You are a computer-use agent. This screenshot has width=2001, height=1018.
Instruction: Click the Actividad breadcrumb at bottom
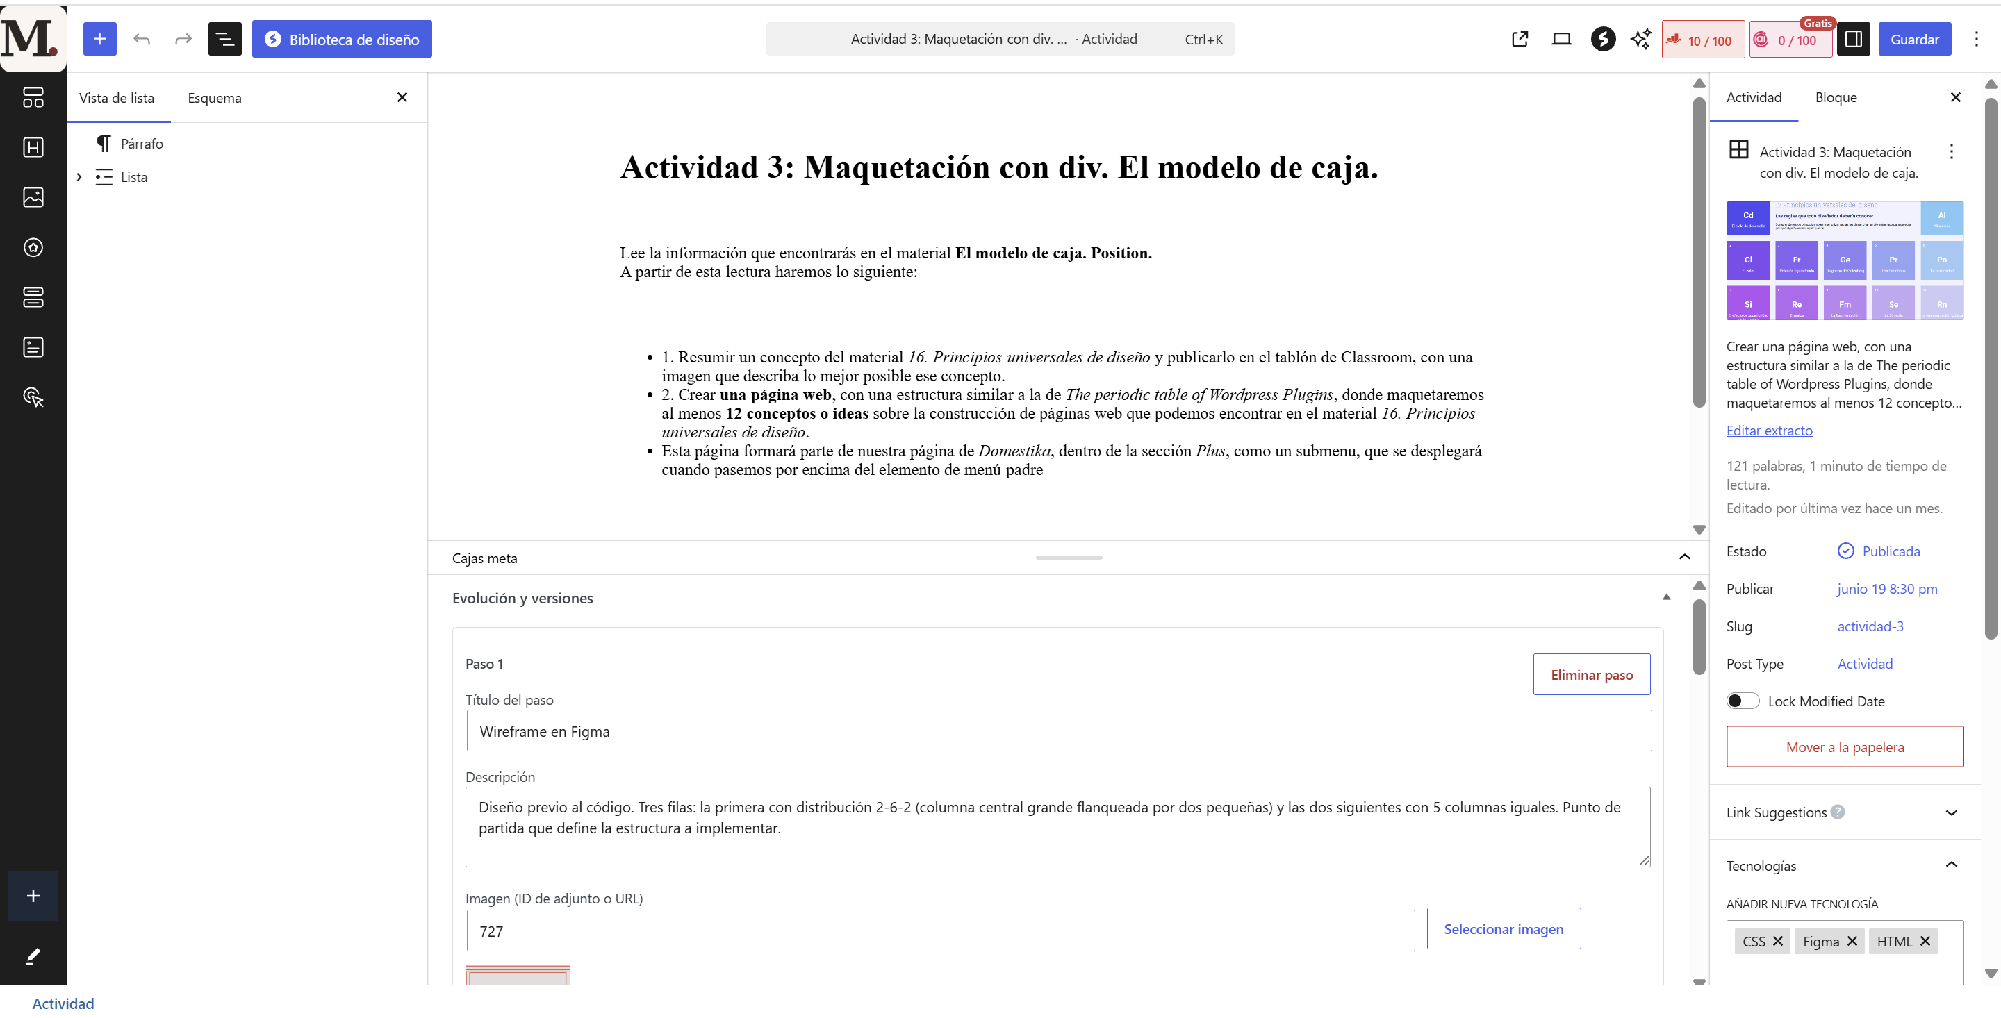pyautogui.click(x=63, y=1003)
